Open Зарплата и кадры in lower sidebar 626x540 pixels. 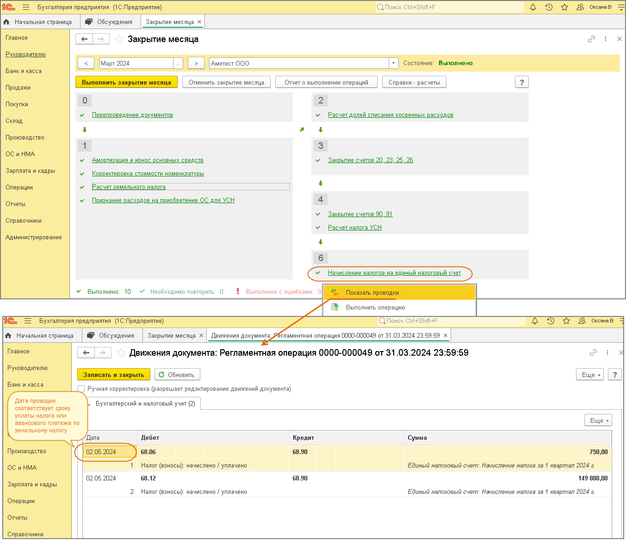(32, 485)
